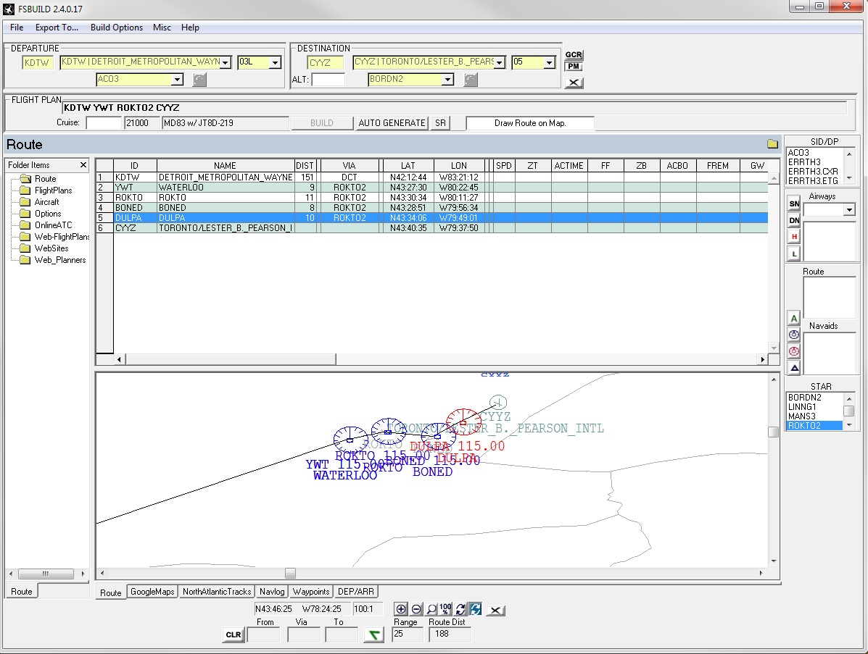Image resolution: width=868 pixels, height=654 pixels.
Task: Click the ALT input field
Action: coord(328,80)
